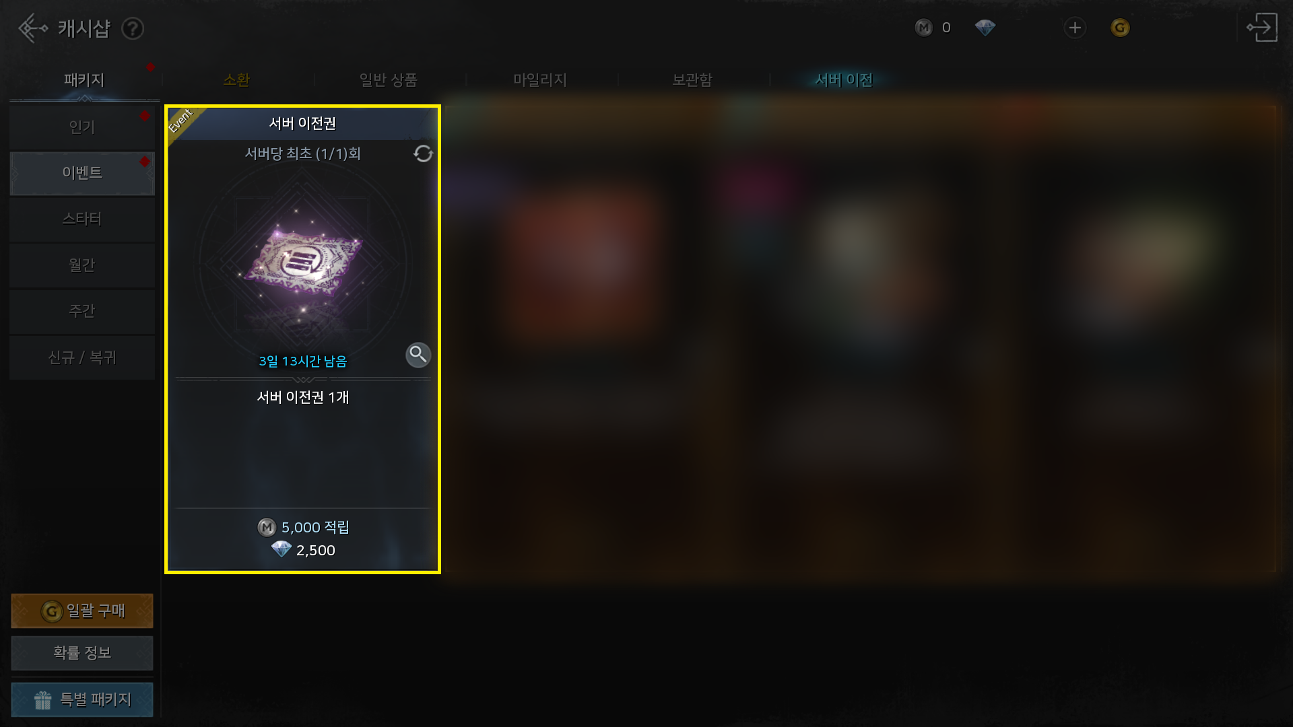Screen dimensions: 1293x727
Task: Click the exit door icon
Action: 1261,28
